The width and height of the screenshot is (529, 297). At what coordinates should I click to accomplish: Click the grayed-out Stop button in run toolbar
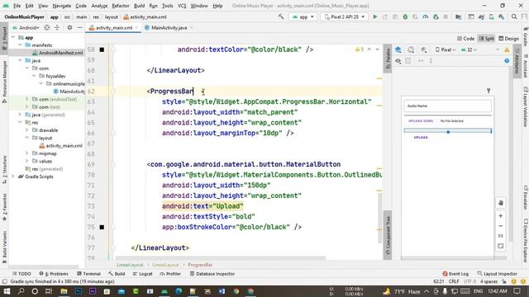pyautogui.click(x=446, y=16)
